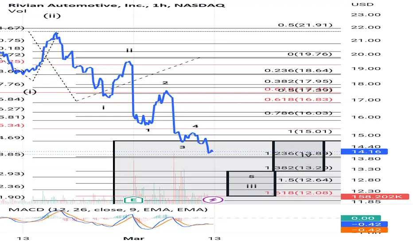Viewport: 413px width, 243px height.
Task: Select the 13 date label following Mar
Action: point(214,238)
